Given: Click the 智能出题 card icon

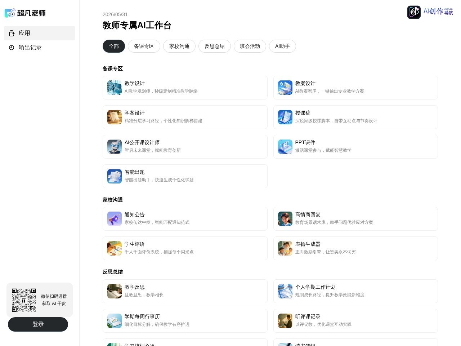Looking at the screenshot, I should coord(115,176).
